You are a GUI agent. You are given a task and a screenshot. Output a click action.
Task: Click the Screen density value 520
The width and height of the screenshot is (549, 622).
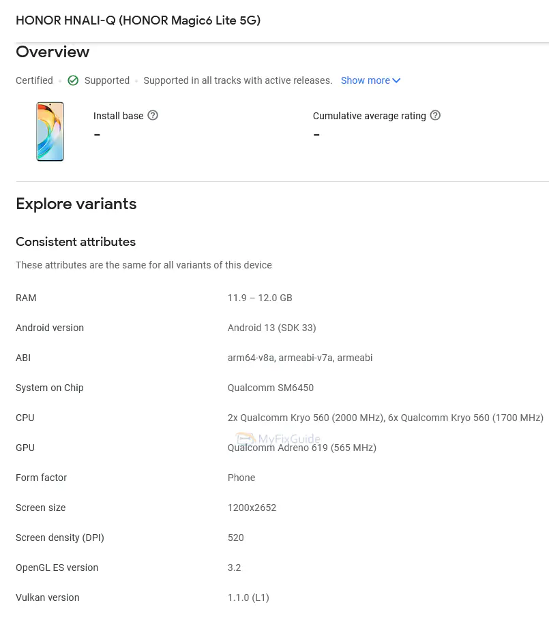(236, 538)
